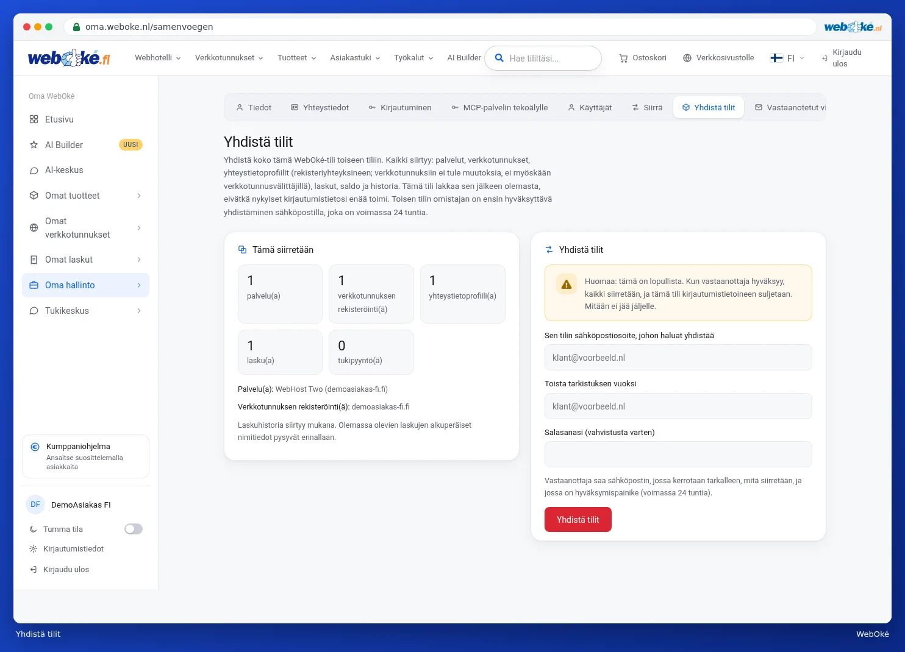Click the Omat laskut document icon

point(34,260)
